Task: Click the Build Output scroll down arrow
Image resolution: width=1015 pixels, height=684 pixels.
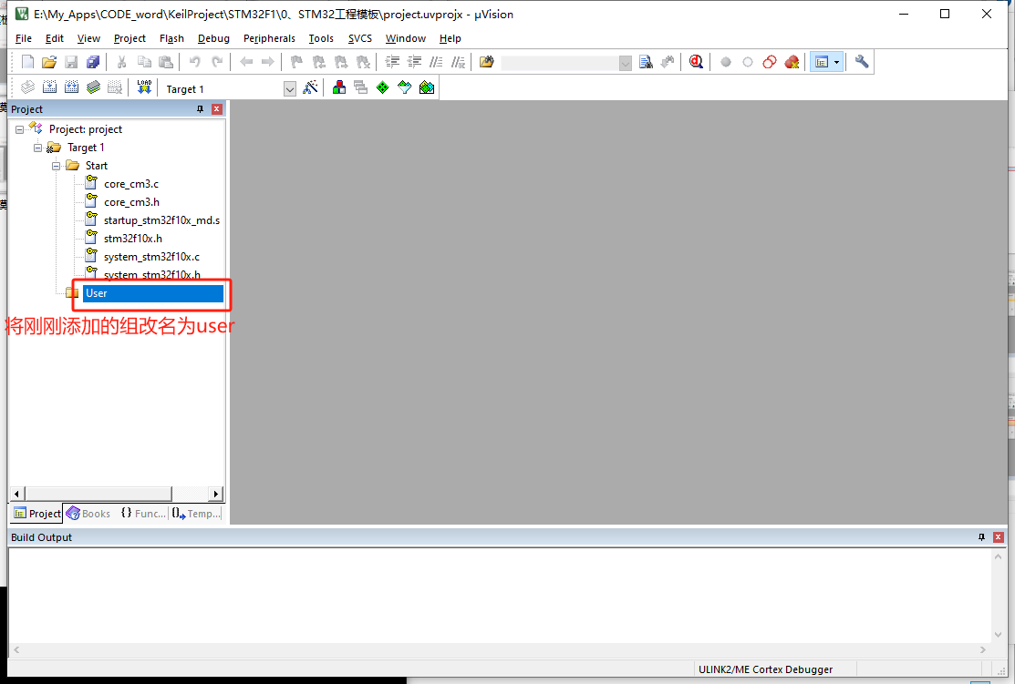Action: tap(999, 634)
